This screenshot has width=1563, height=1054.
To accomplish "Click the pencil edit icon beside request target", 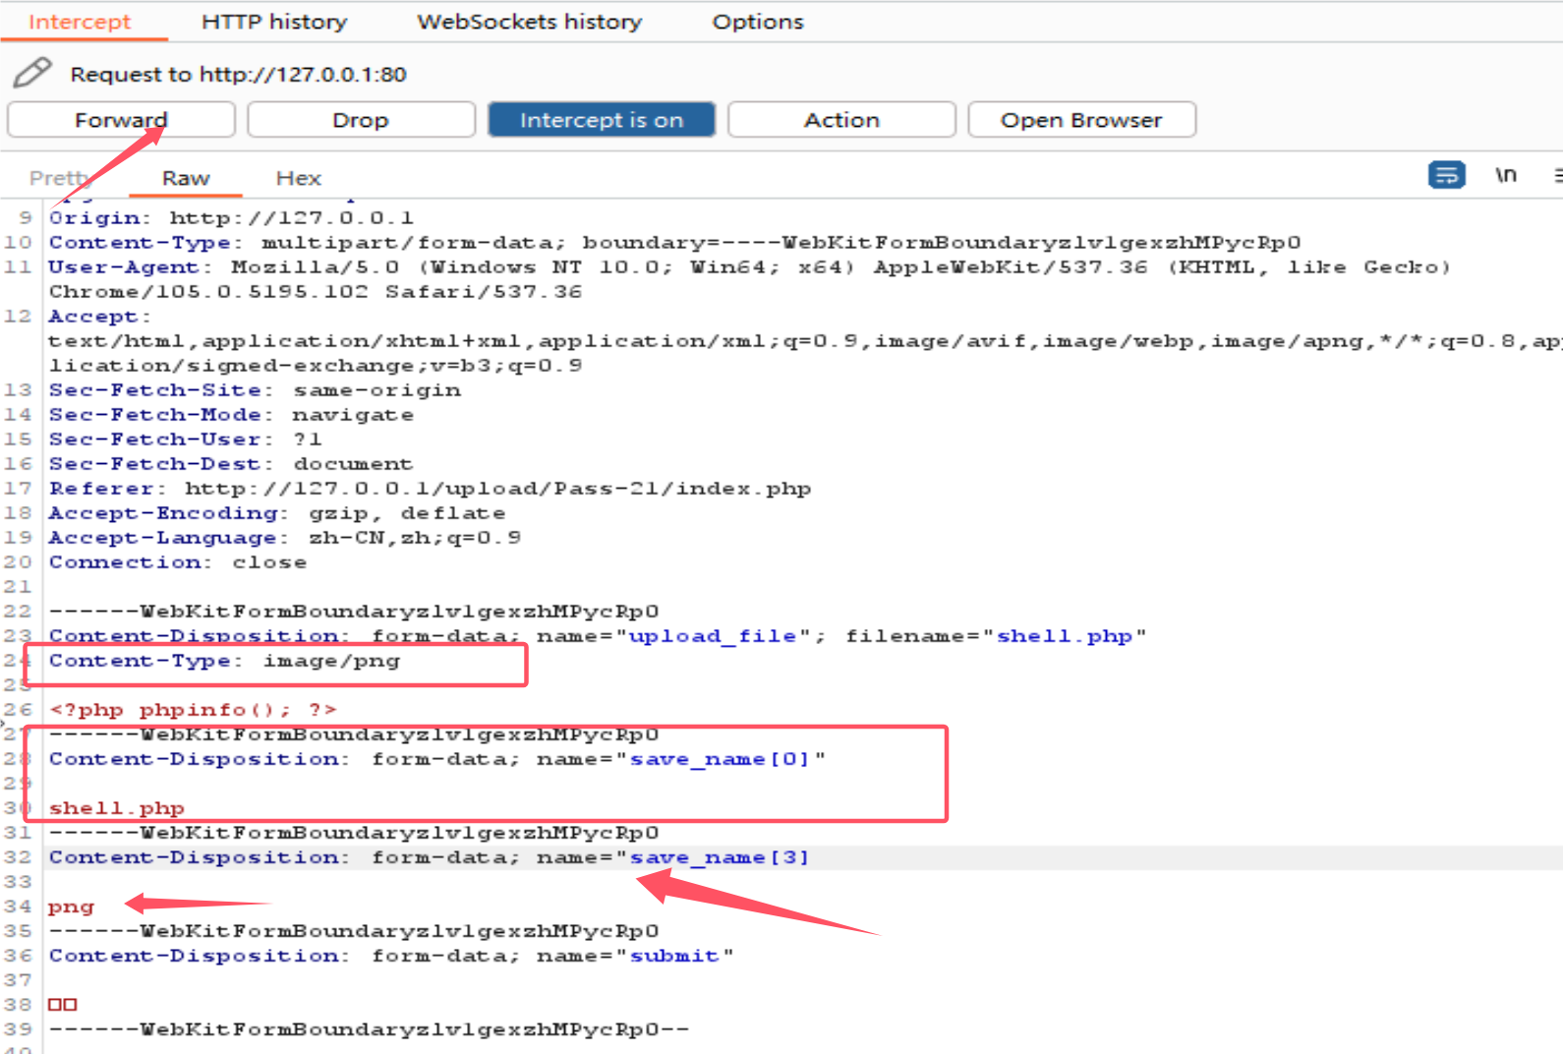I will tap(32, 73).
